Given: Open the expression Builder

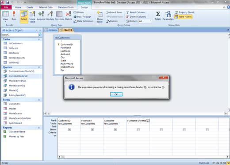Looking at the screenshot, I should coord(112,21).
